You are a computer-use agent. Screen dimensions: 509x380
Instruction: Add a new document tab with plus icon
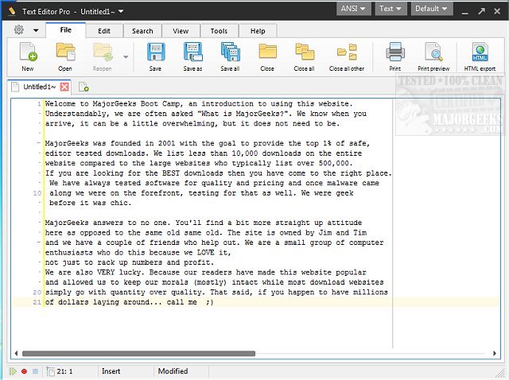[84, 87]
